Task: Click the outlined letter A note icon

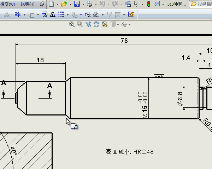Action: [x=7, y=14]
